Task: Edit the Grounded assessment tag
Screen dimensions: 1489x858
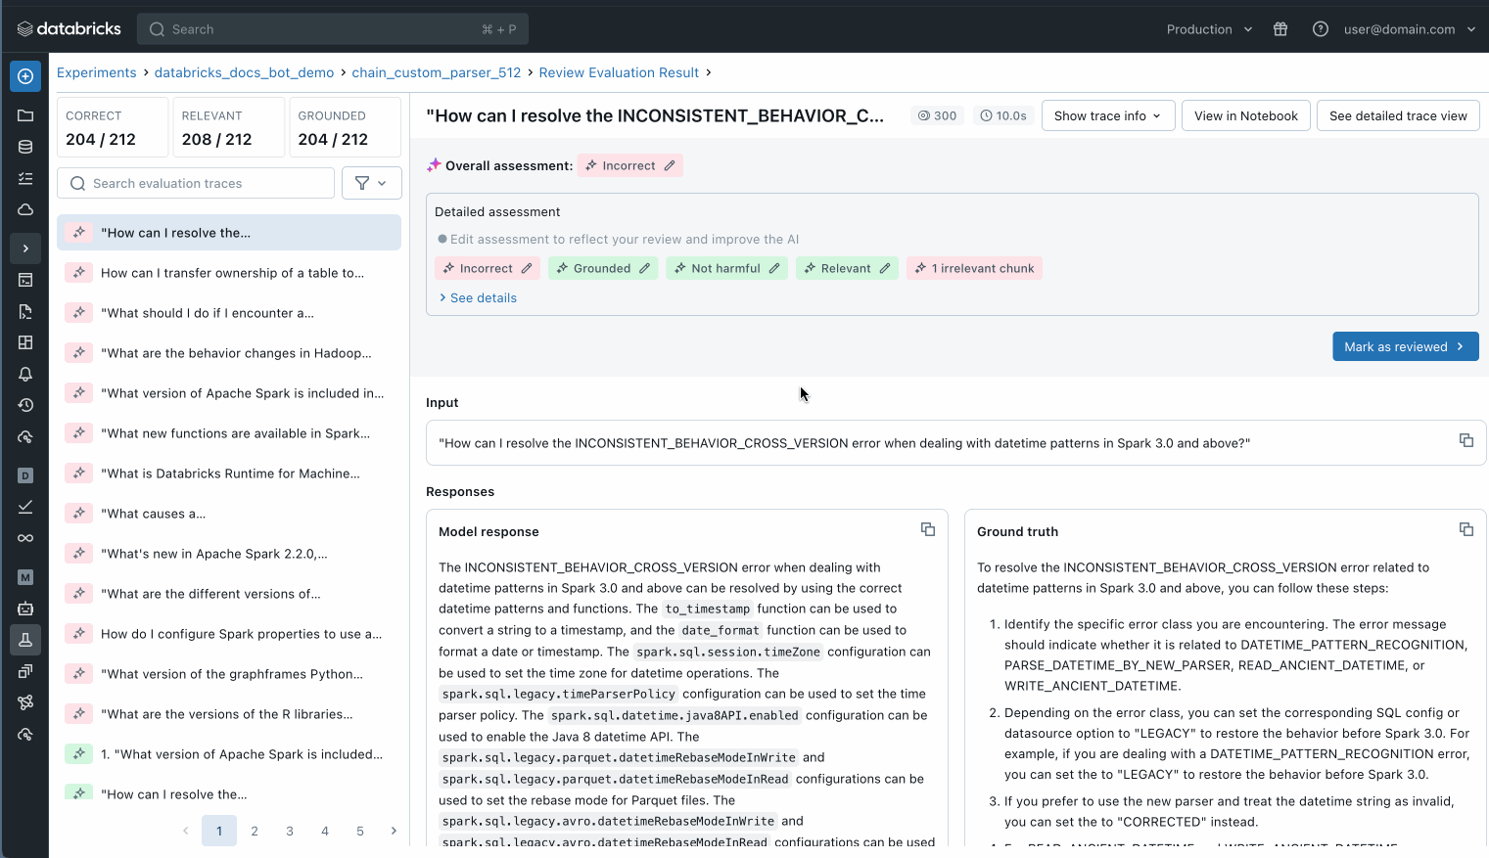Action: pyautogui.click(x=644, y=268)
